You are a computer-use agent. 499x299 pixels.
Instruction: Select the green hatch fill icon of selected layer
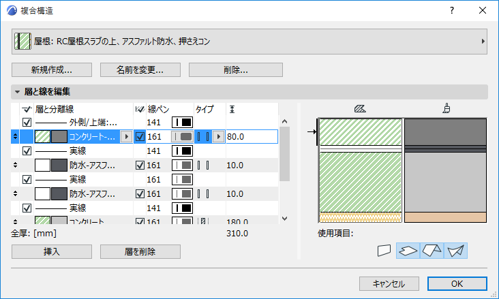[x=42, y=137]
